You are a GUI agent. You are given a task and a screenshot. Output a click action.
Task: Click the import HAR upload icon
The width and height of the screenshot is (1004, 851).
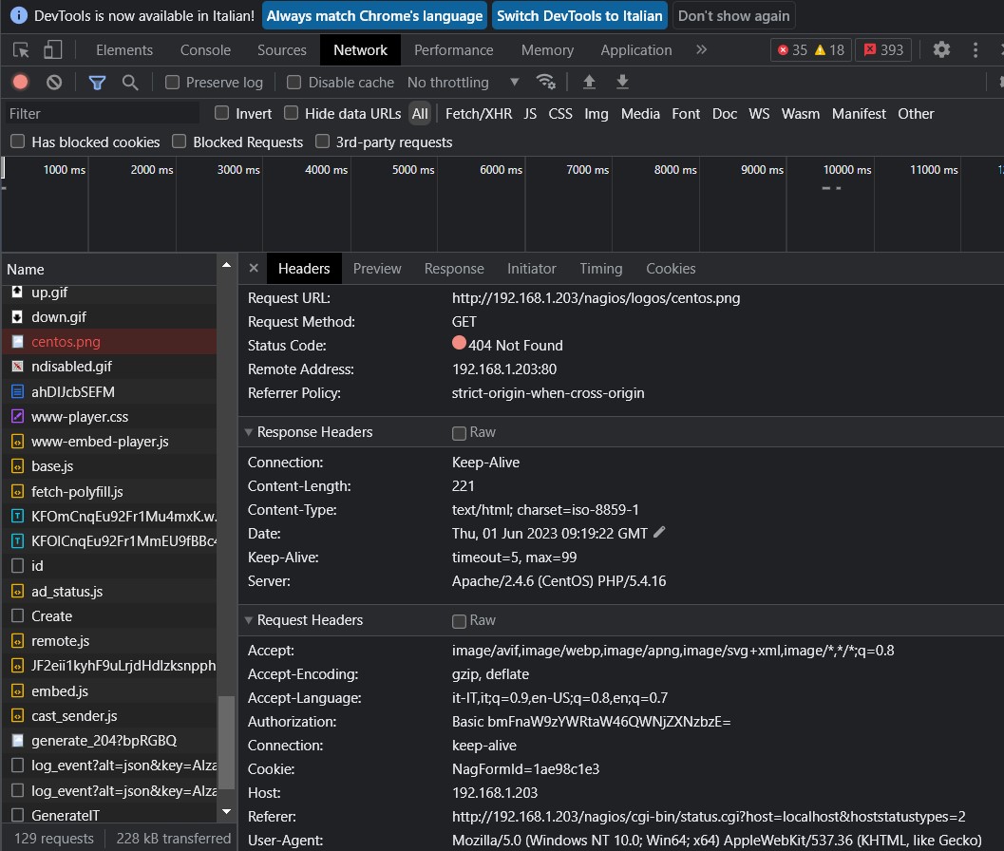pyautogui.click(x=589, y=83)
